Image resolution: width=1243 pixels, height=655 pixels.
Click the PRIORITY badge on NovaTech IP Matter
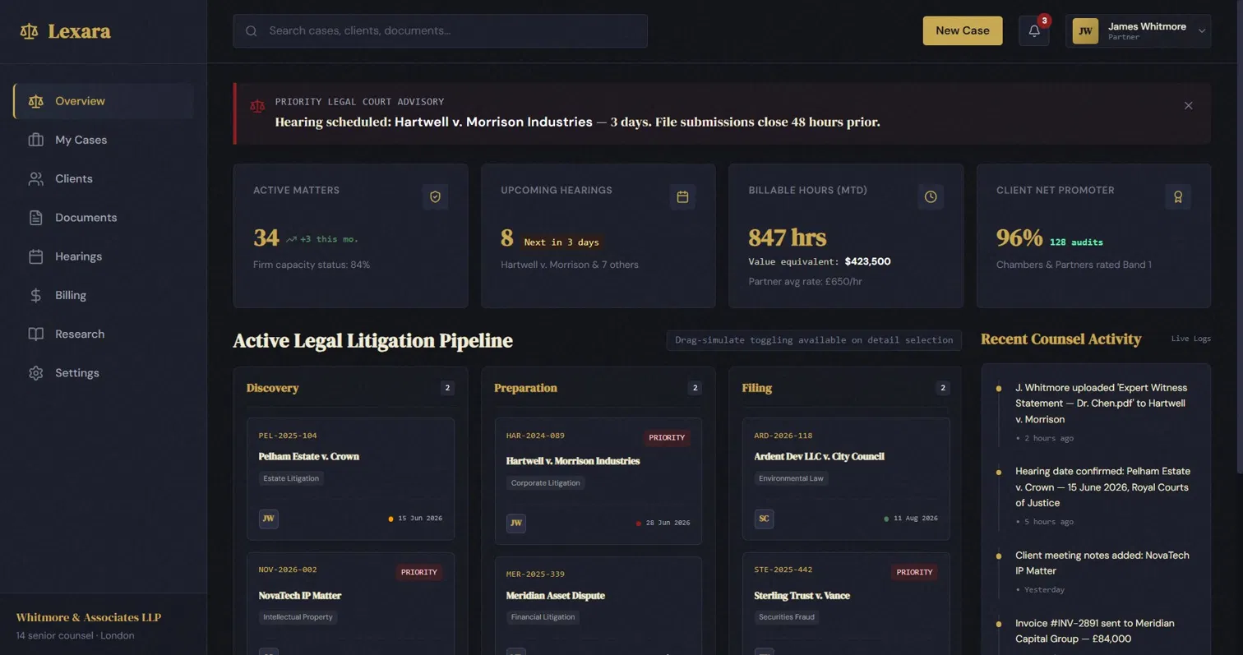point(419,572)
